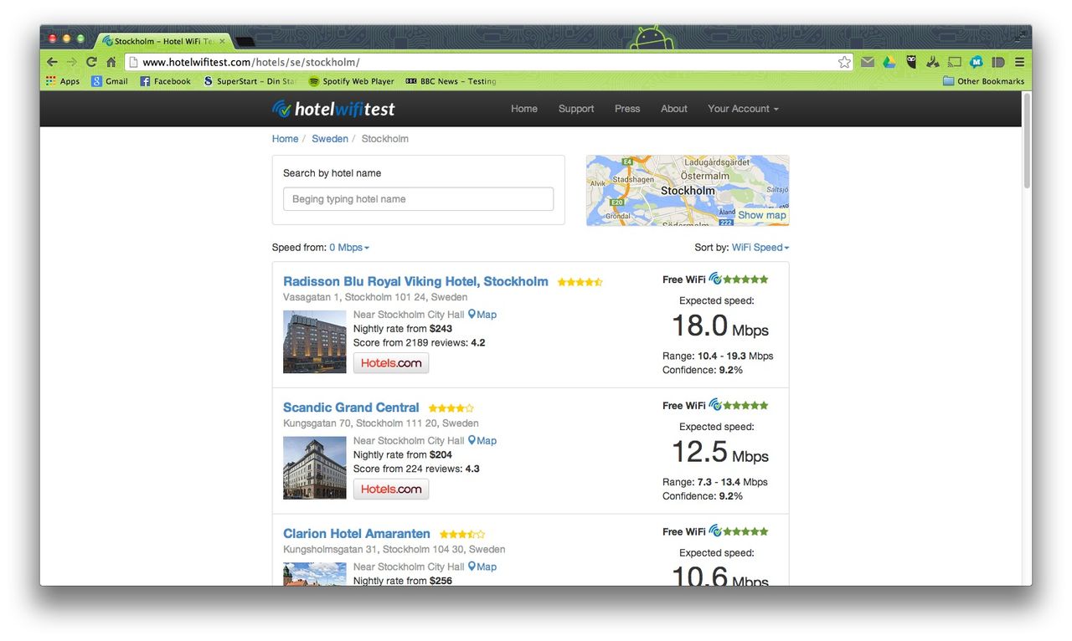Bookmark this page with the star icon
Viewport: 1072px width, 641px height.
coord(844,62)
